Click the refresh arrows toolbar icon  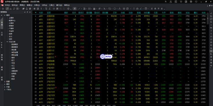[x=14, y=9]
